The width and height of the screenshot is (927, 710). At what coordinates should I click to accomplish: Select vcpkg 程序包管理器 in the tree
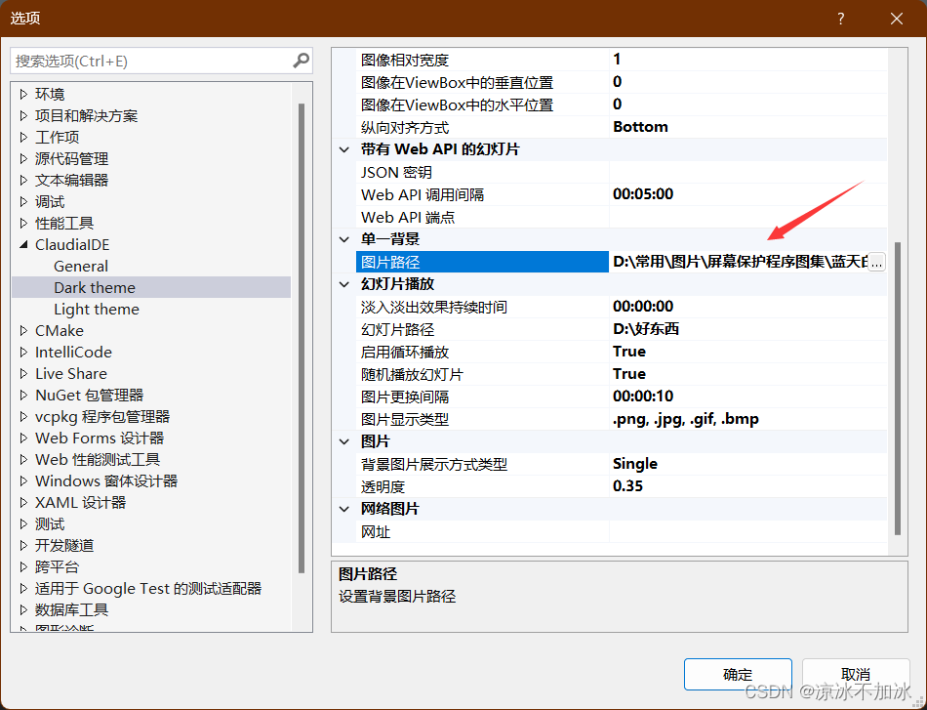point(102,417)
